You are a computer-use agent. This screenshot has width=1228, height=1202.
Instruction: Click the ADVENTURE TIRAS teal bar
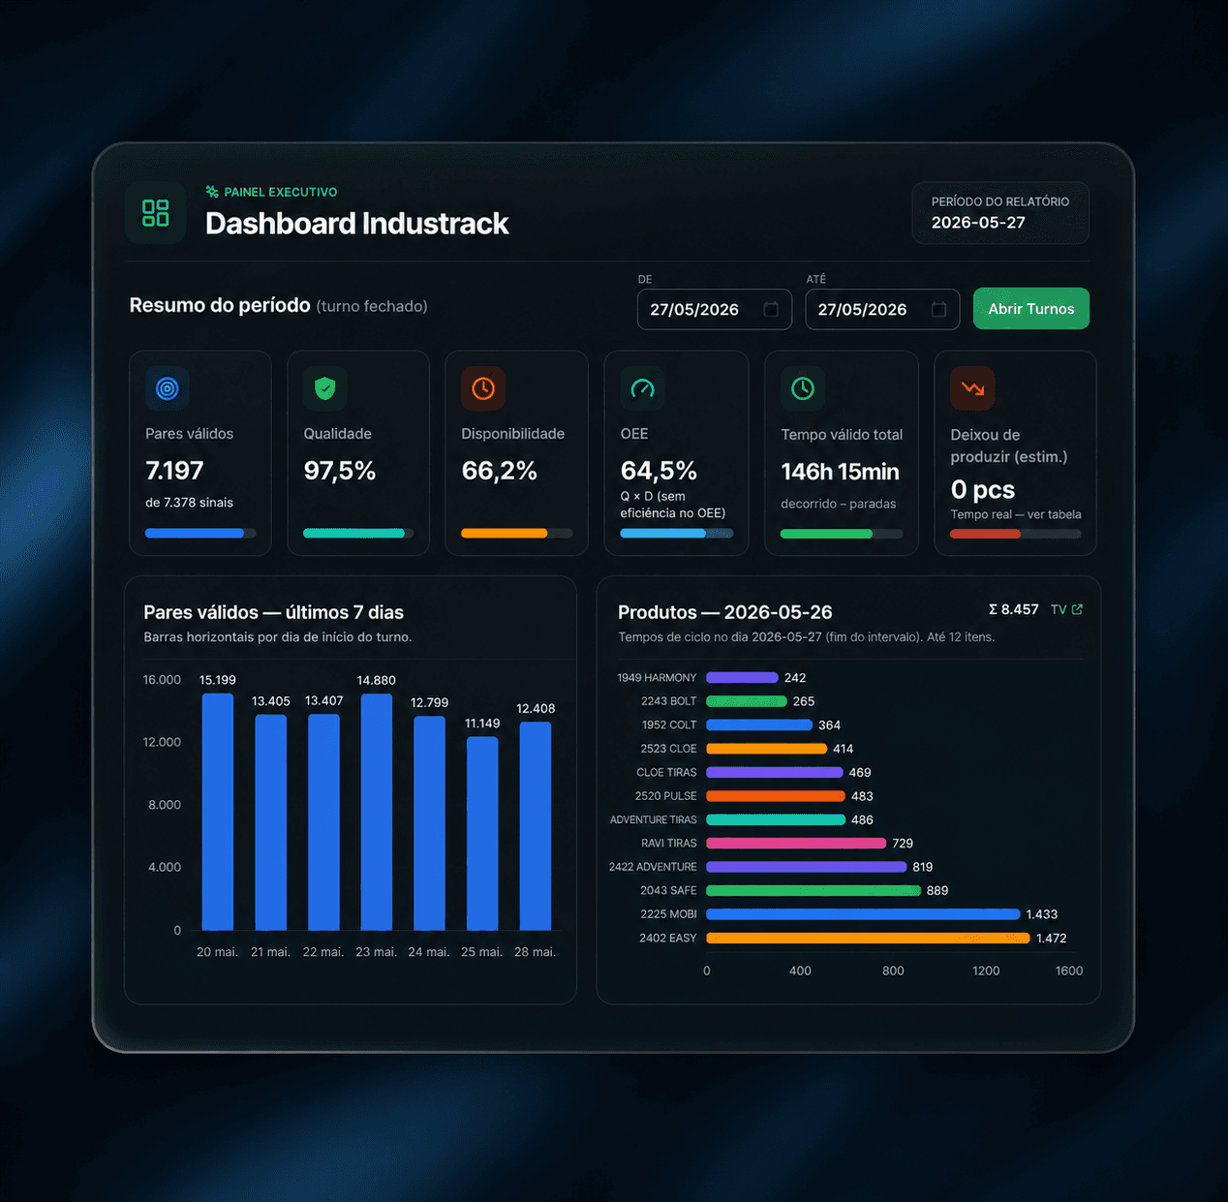[776, 819]
